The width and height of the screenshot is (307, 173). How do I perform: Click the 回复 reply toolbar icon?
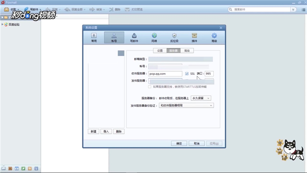[48, 9]
